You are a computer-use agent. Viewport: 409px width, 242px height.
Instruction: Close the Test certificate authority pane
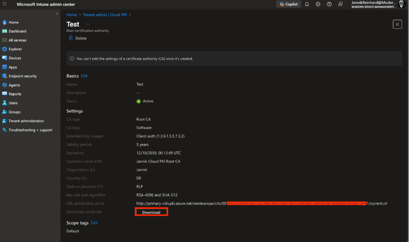click(397, 25)
